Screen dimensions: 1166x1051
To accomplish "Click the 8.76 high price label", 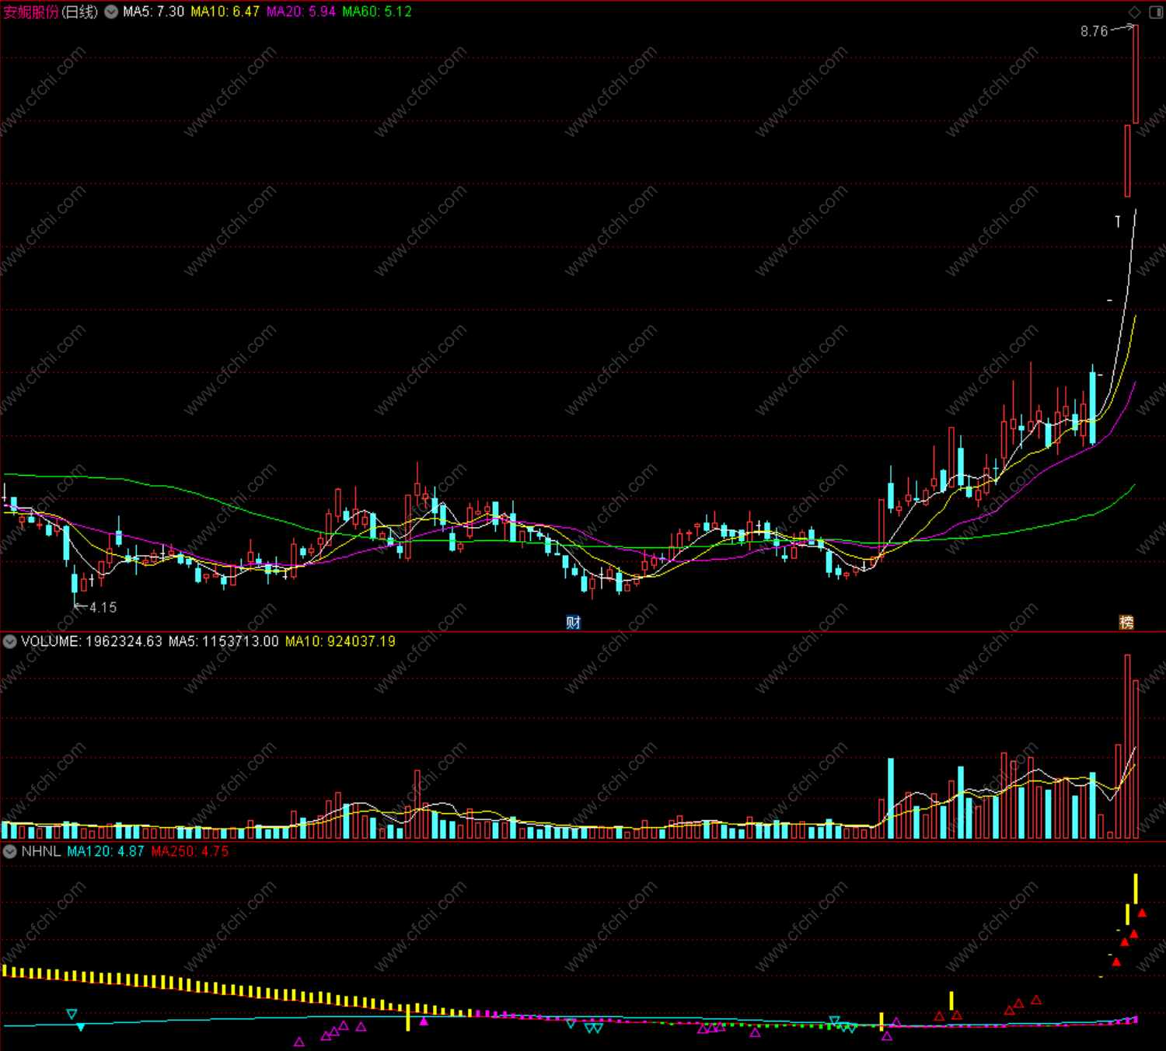I will 1094,31.
